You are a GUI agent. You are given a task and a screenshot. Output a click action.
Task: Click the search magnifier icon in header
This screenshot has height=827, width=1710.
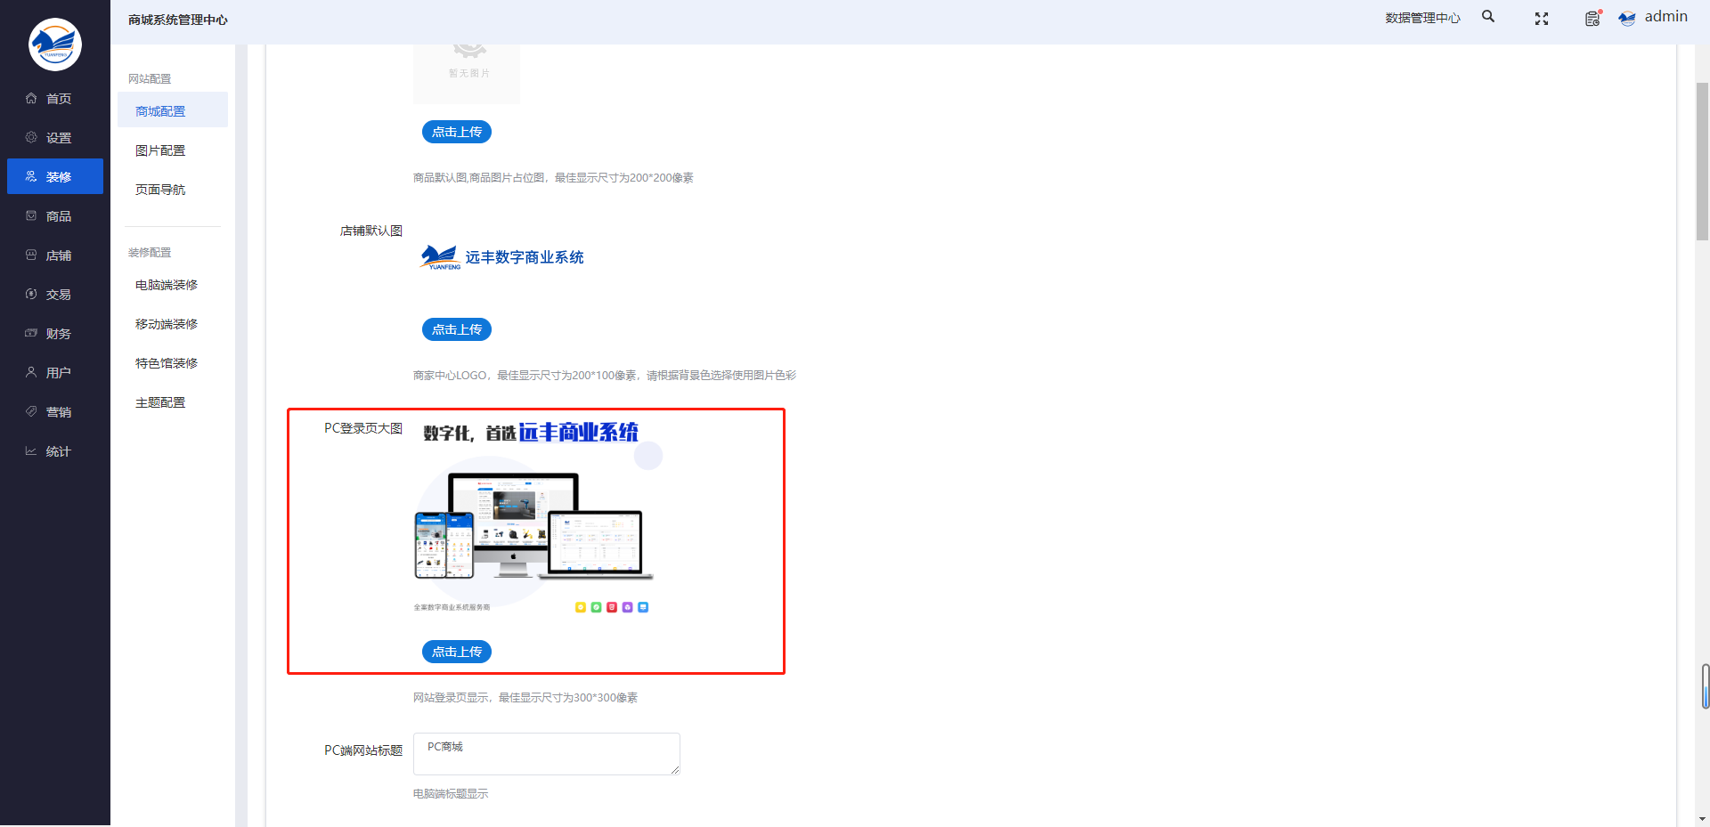coord(1488,17)
